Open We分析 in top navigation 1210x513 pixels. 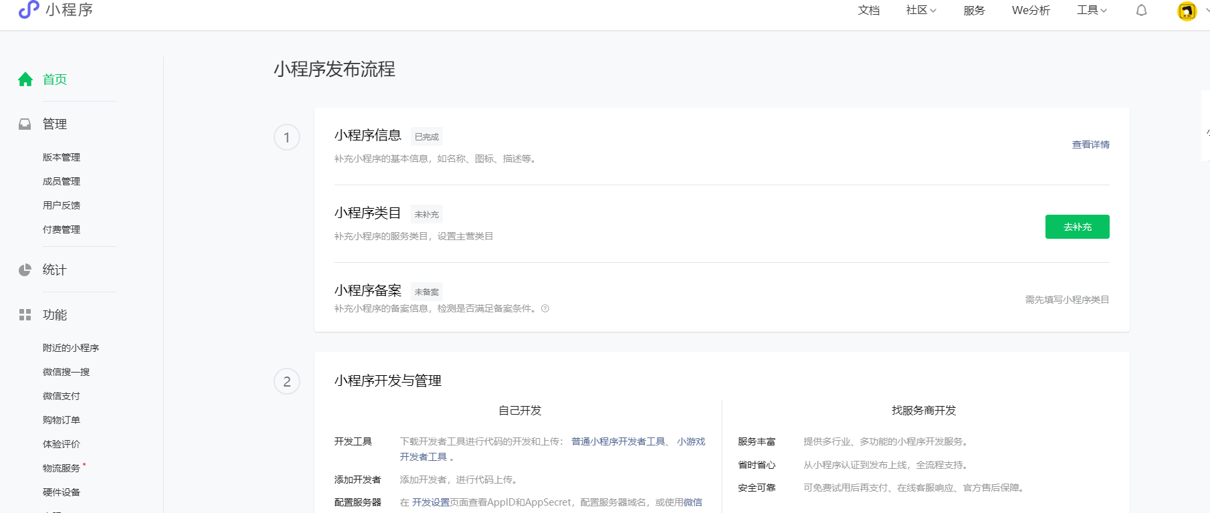[1031, 10]
